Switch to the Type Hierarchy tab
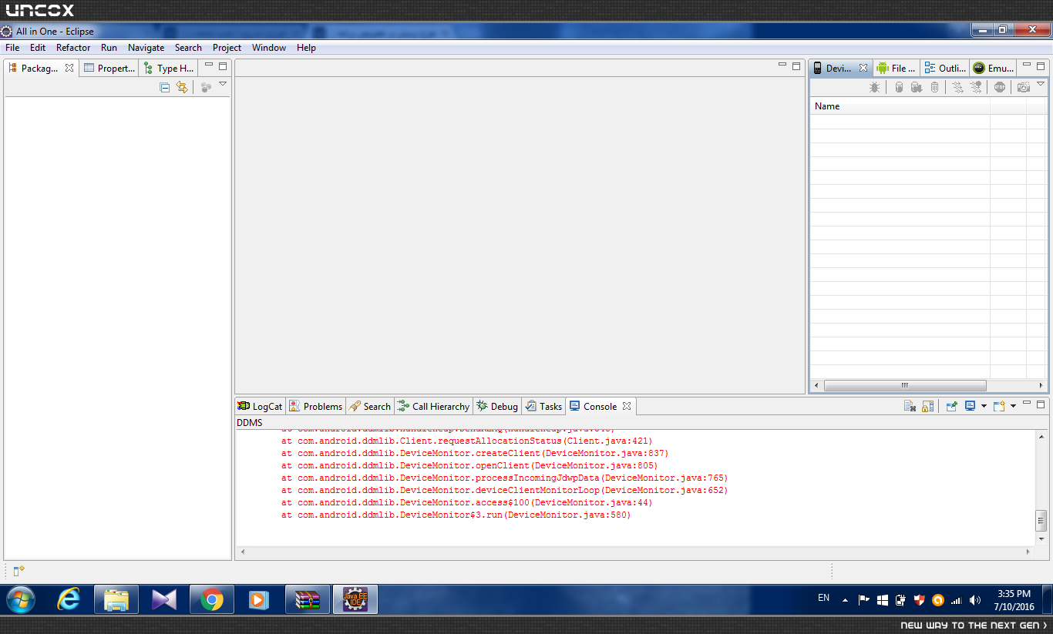The image size is (1053, 634). pyautogui.click(x=169, y=68)
